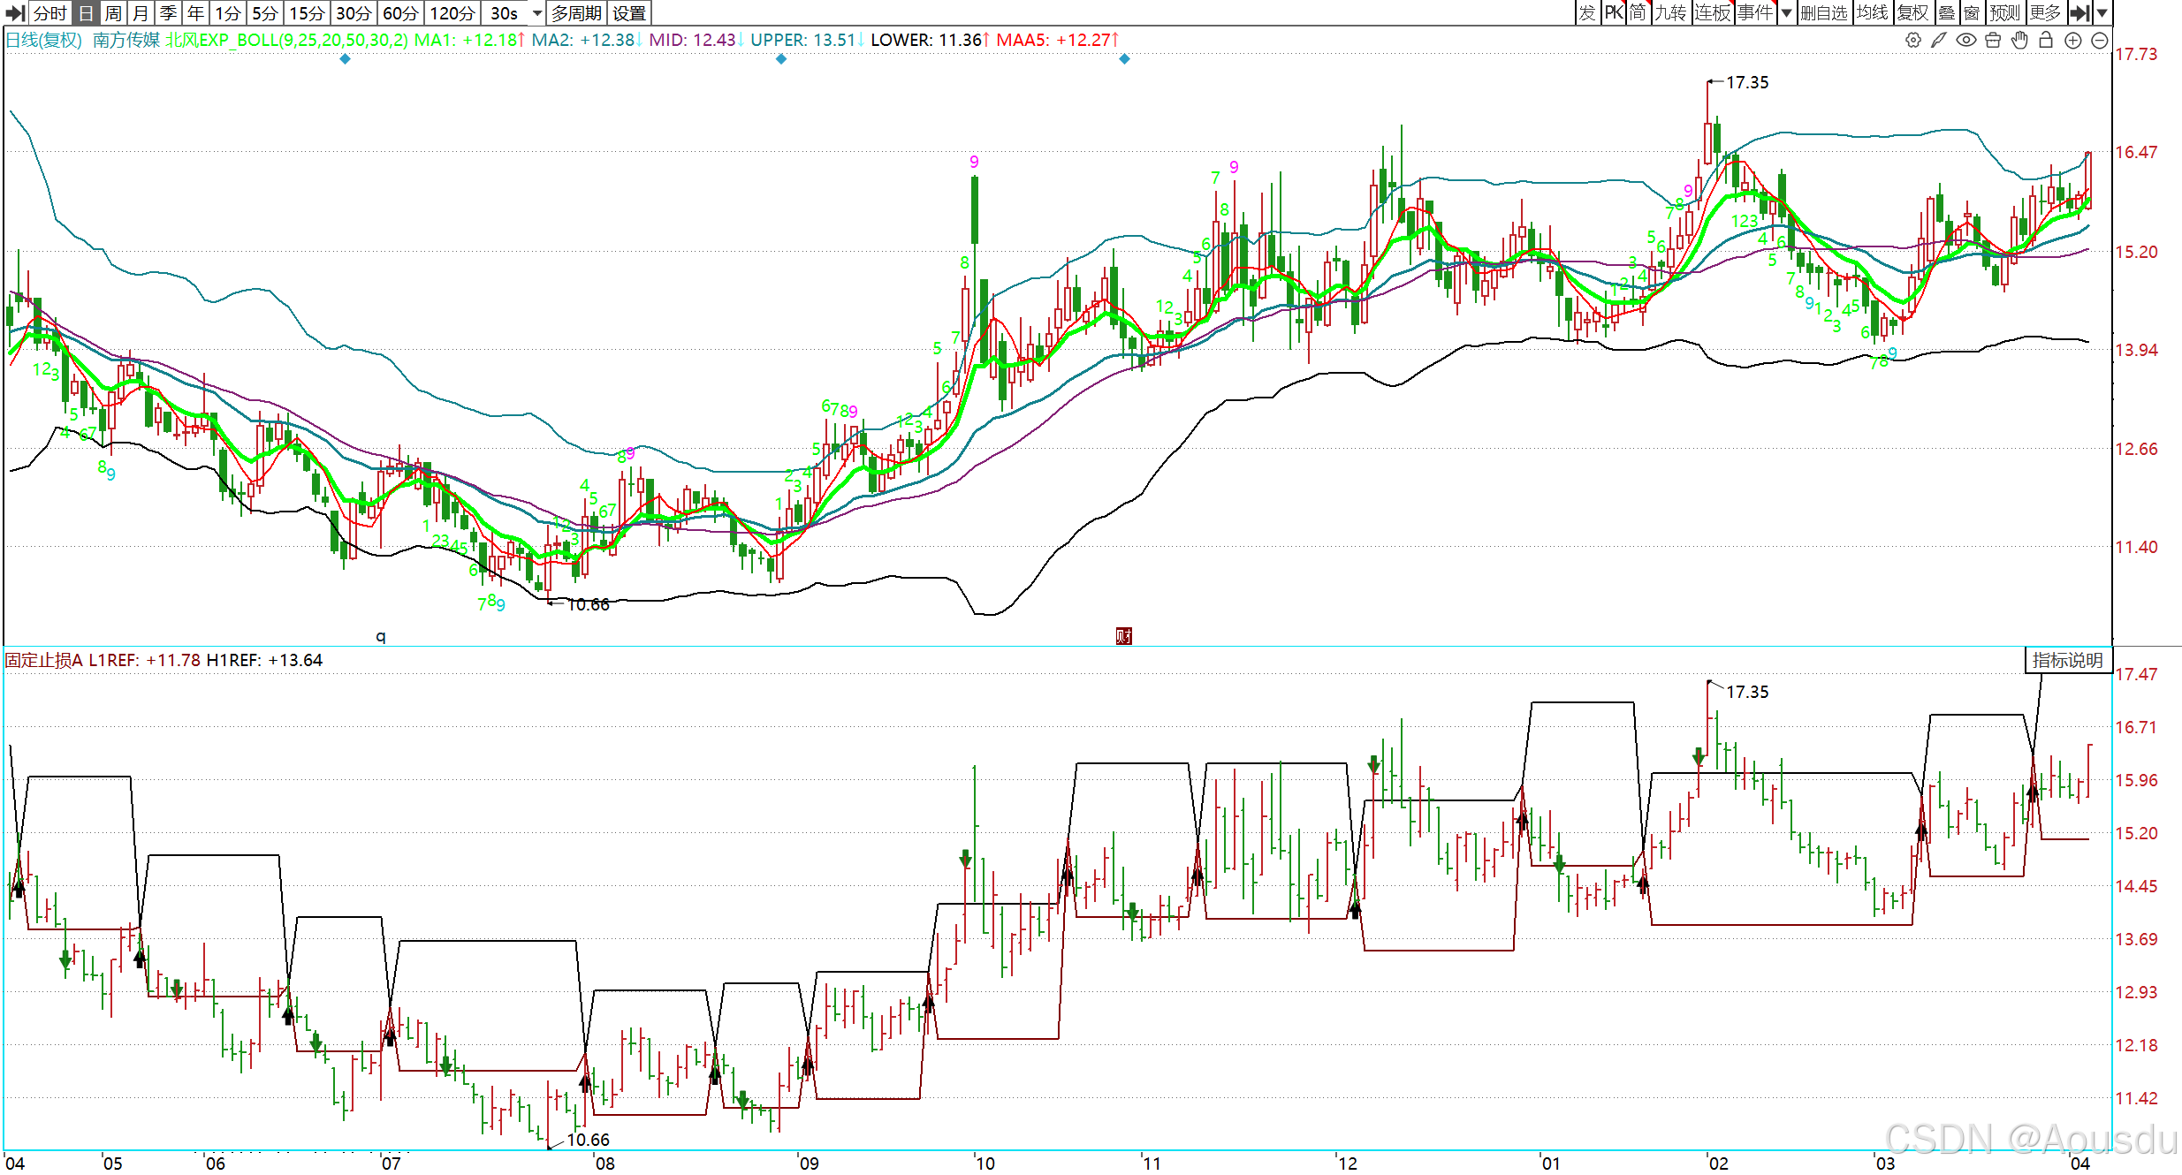
Task: Switch to 60分 period tab
Action: pos(400,13)
